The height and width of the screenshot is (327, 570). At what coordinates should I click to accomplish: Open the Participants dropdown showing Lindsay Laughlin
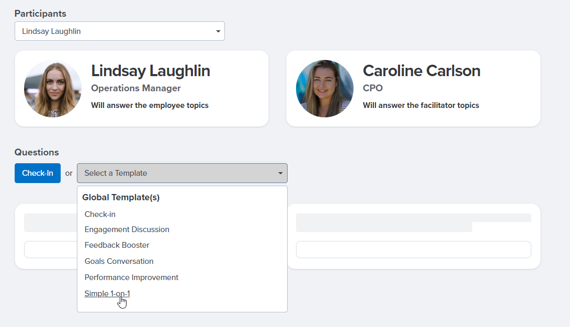click(x=119, y=31)
